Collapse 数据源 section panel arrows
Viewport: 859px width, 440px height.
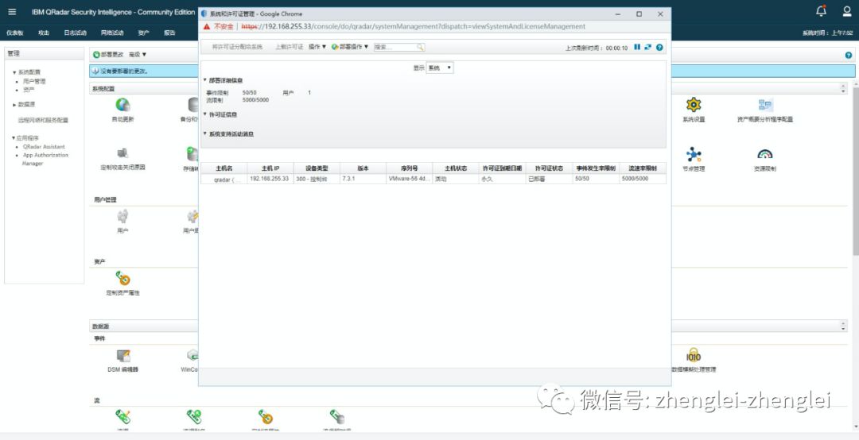[843, 326]
